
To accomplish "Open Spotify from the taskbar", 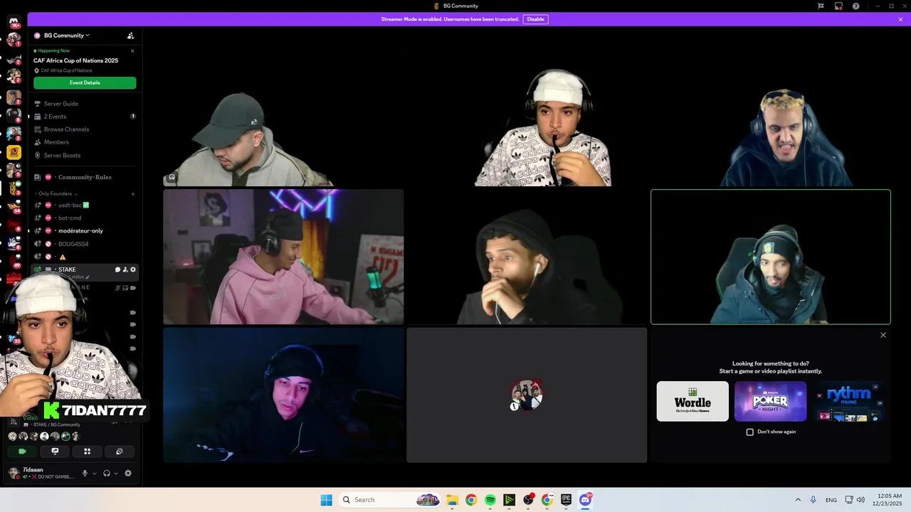I will pyautogui.click(x=490, y=500).
